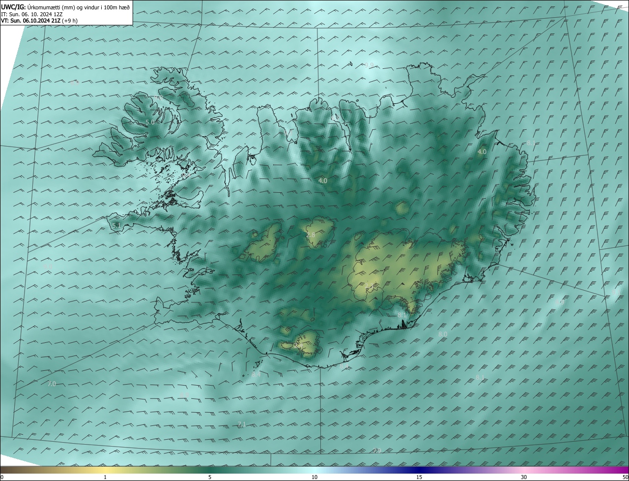Viewport: 629px width, 481px height.
Task: Click the '7.0' value in the southwest ocean
Action: [x=52, y=384]
